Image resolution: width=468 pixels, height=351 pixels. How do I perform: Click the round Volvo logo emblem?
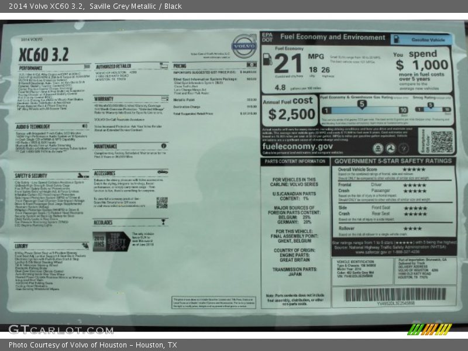click(x=244, y=46)
